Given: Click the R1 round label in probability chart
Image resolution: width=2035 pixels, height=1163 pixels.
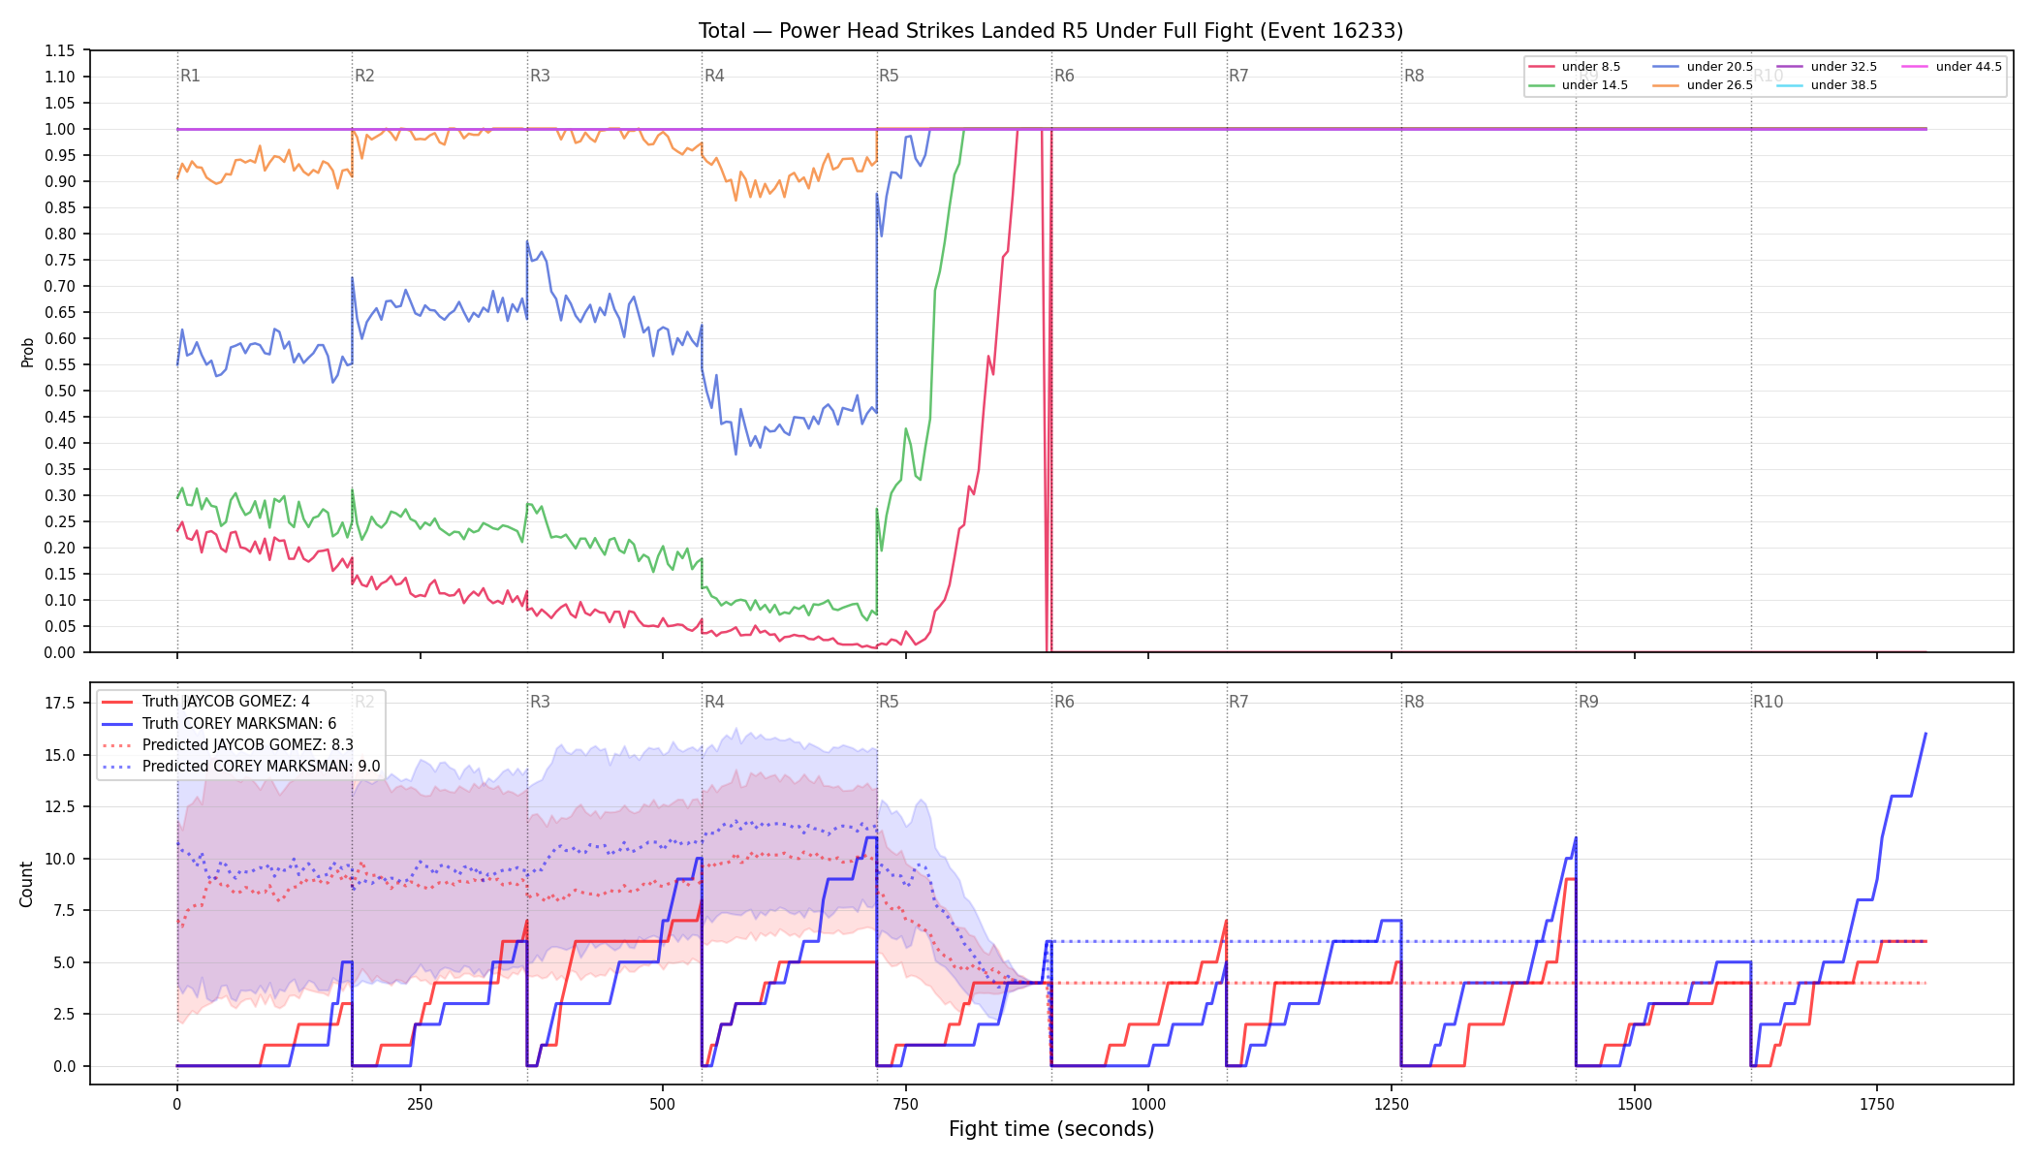Looking at the screenshot, I should (190, 76).
